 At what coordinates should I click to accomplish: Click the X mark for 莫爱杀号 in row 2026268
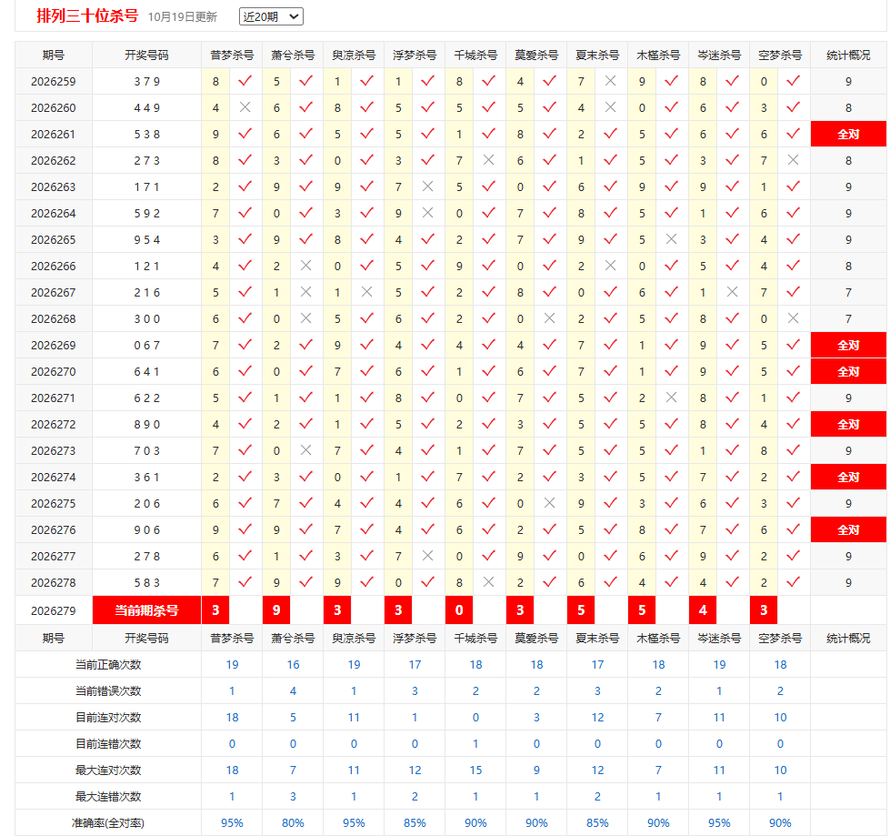pyautogui.click(x=549, y=318)
